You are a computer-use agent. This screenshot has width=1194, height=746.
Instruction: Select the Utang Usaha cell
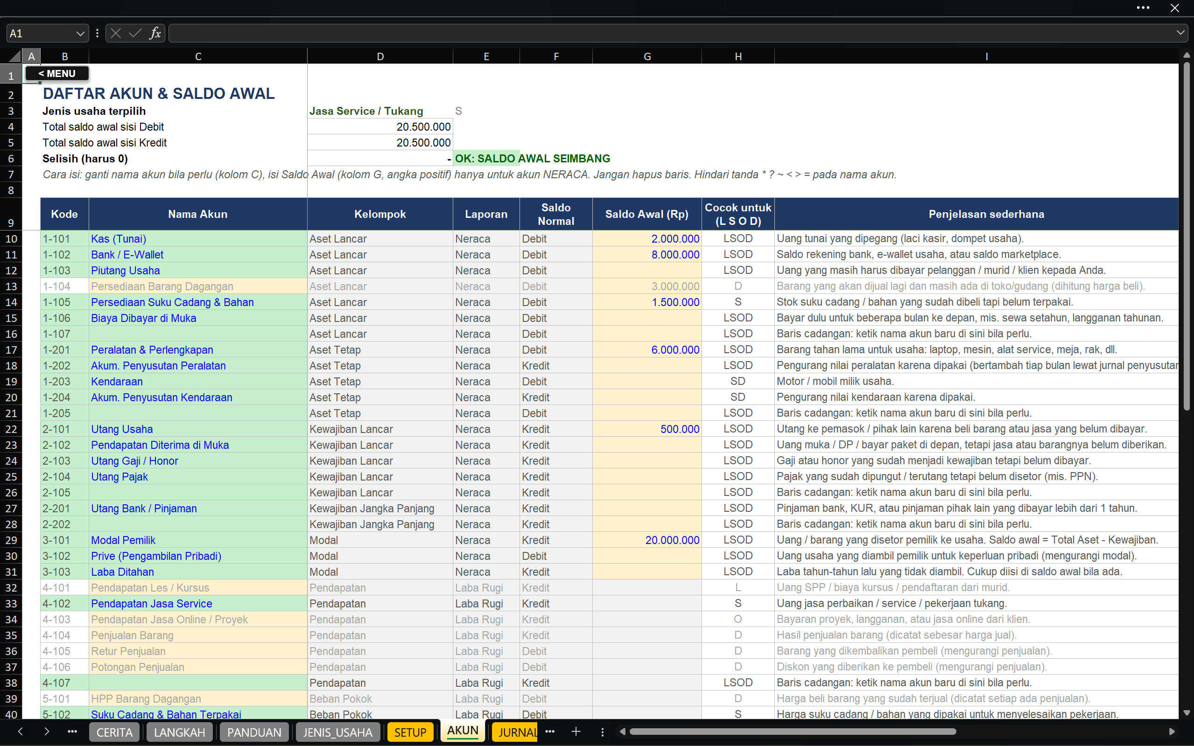[x=198, y=429]
